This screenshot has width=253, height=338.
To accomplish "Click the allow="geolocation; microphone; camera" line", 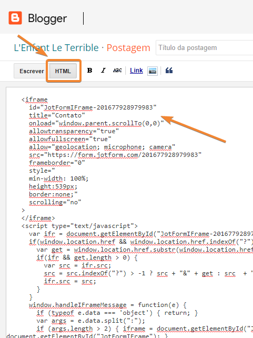I will [102, 147].
